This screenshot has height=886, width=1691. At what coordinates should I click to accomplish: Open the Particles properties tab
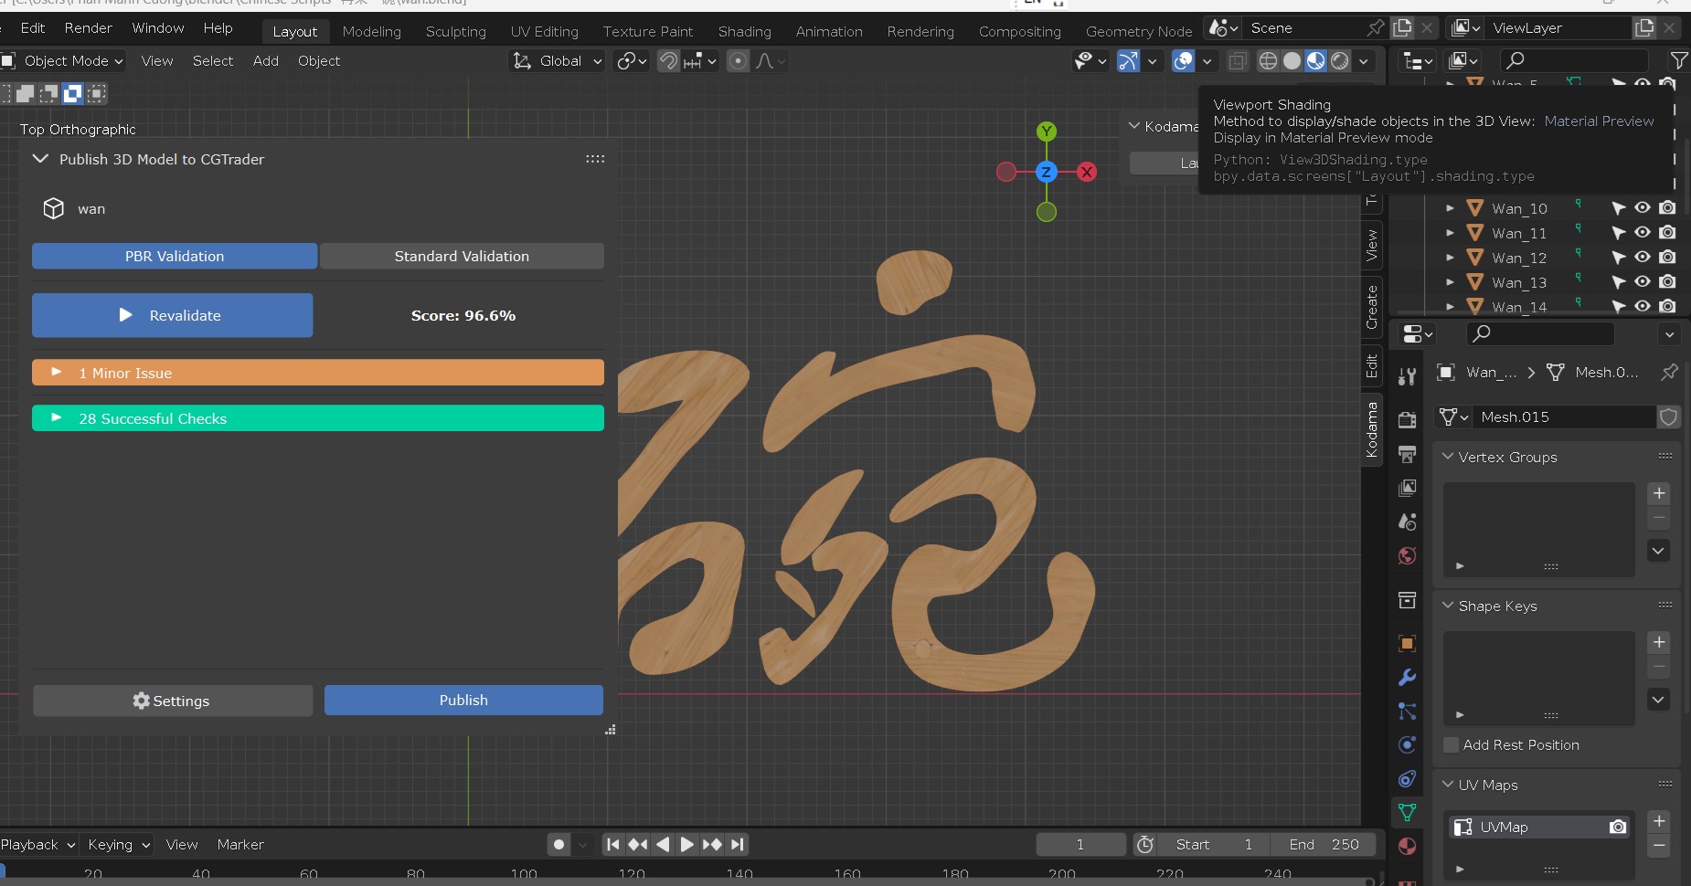1408,711
